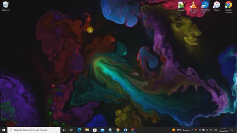Open the Windows Start menu

tap(4, 130)
